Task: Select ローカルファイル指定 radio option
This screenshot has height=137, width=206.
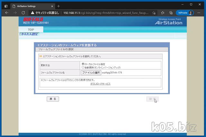Action: (83, 64)
